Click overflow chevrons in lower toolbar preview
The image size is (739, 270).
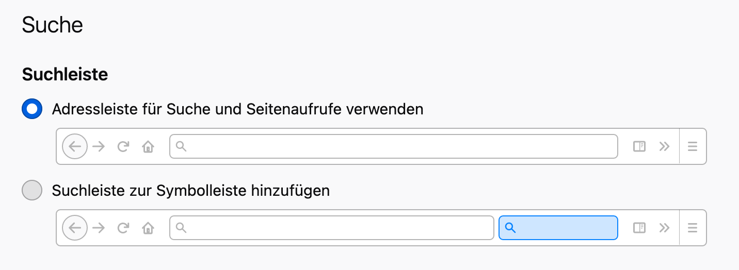[664, 228]
